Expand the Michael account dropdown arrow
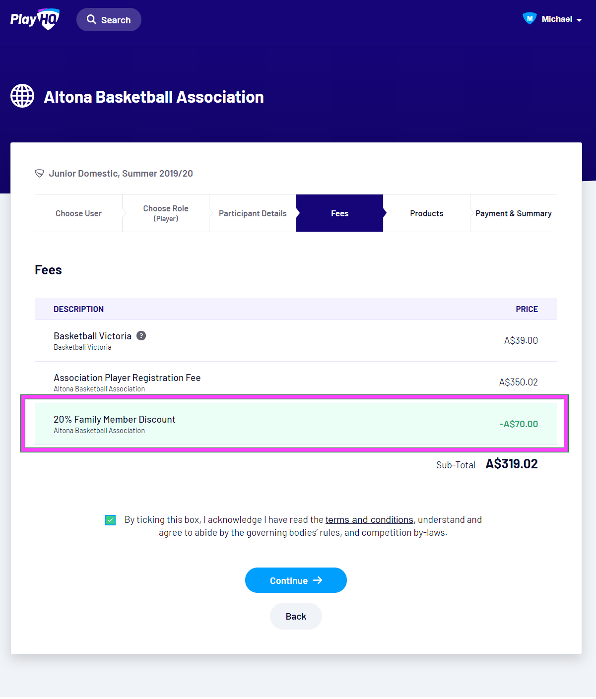Viewport: 596px width, 699px height. (x=579, y=20)
